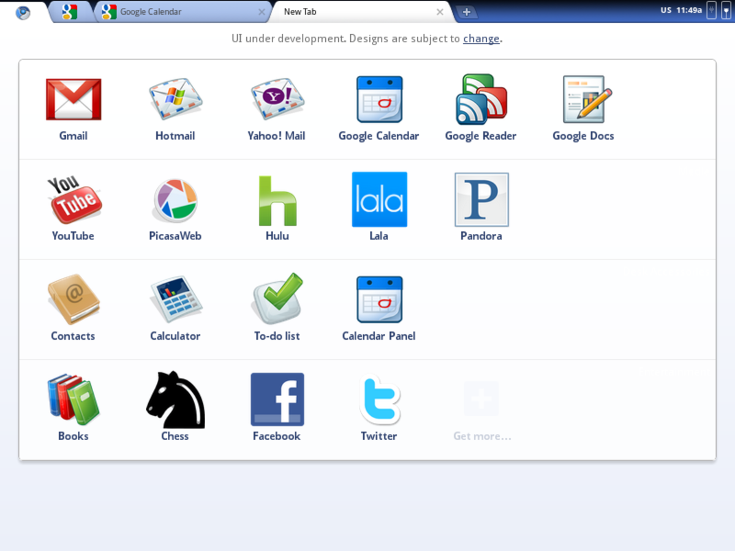This screenshot has width=735, height=551.
Task: Launch the Google Calendar app icon
Action: (x=380, y=99)
